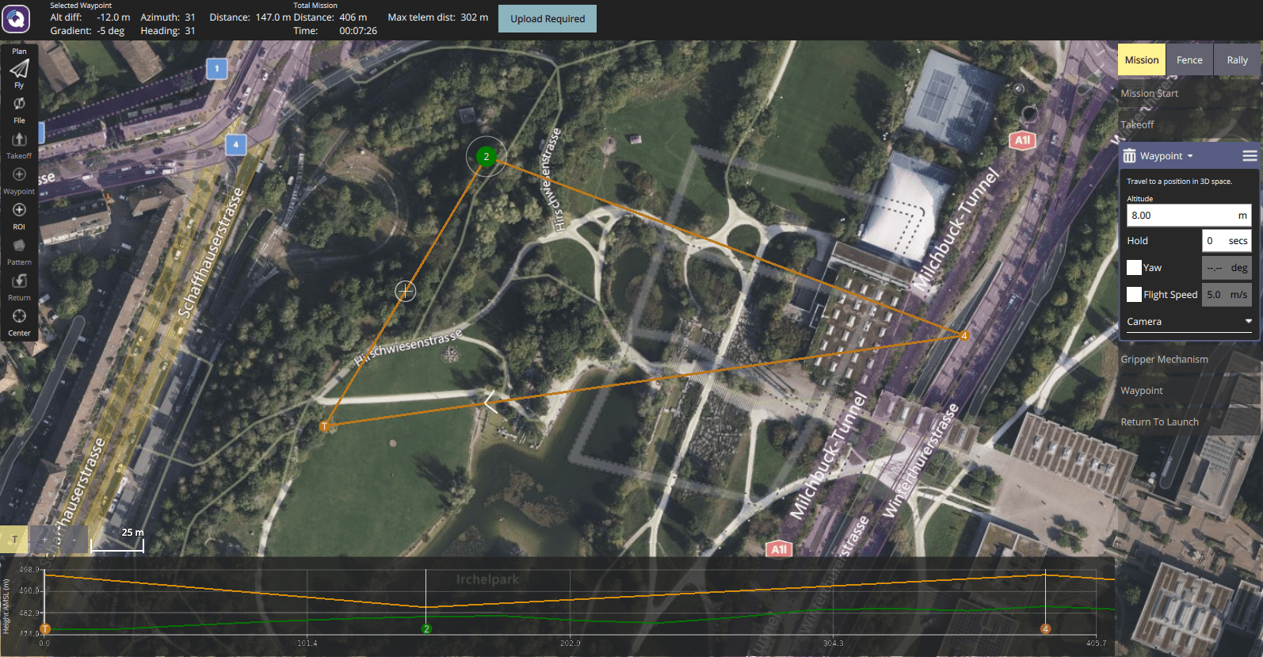
Task: Switch to the Rally tab
Action: click(1237, 60)
